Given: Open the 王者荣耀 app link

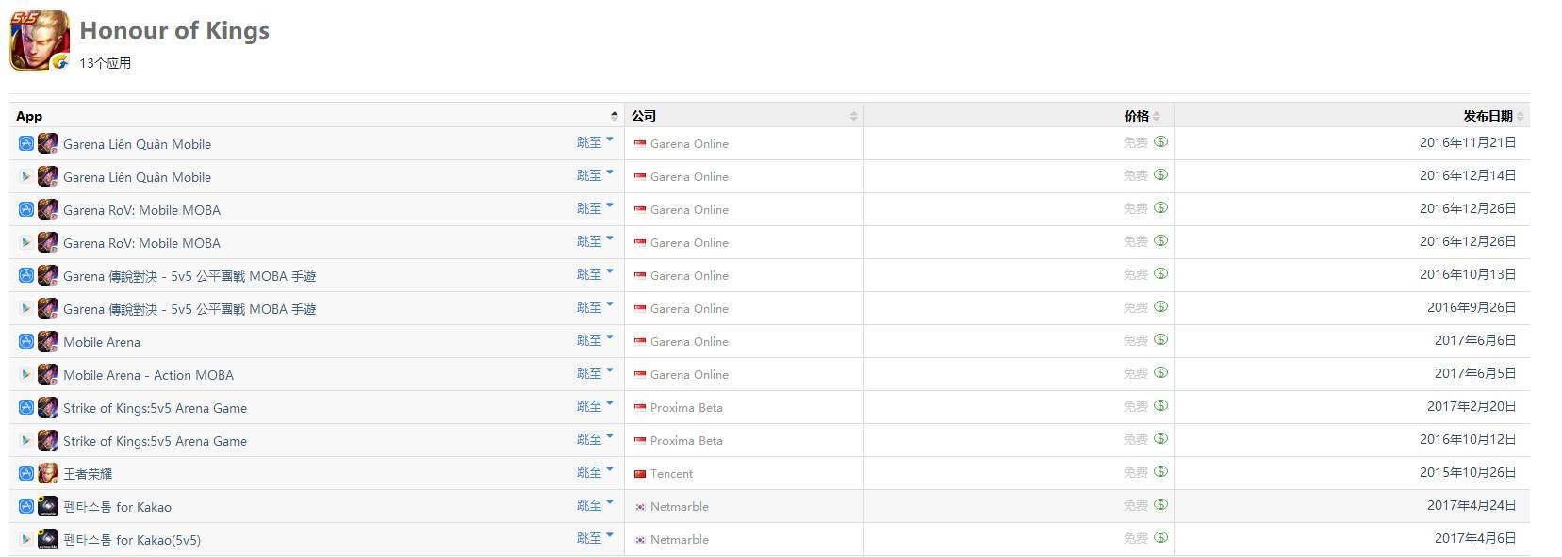Looking at the screenshot, I should click(x=88, y=474).
